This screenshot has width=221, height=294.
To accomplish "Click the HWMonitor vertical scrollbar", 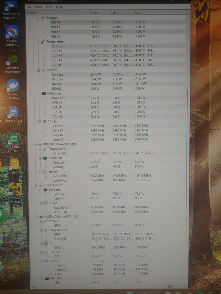I will tap(187, 169).
